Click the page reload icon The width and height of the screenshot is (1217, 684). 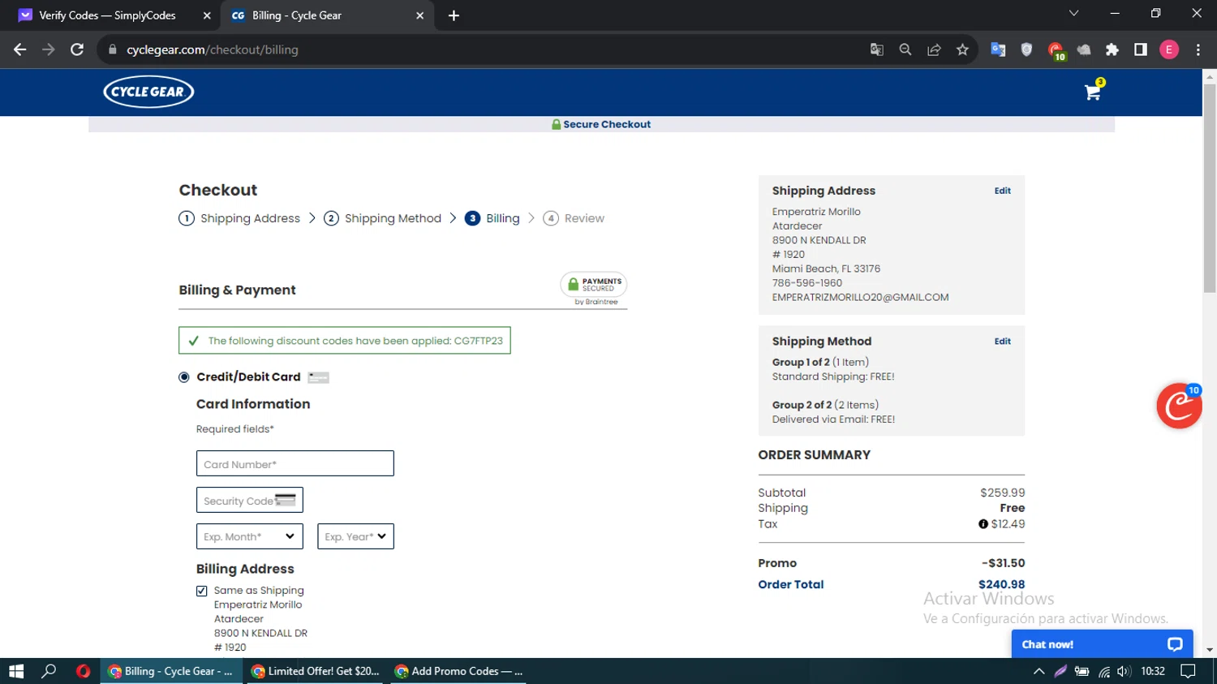(x=77, y=49)
